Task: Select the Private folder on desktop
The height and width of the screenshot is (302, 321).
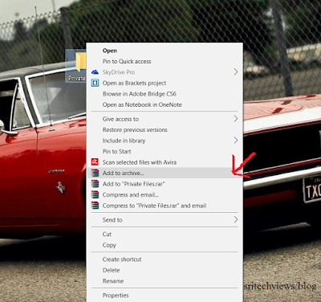Action: point(76,66)
